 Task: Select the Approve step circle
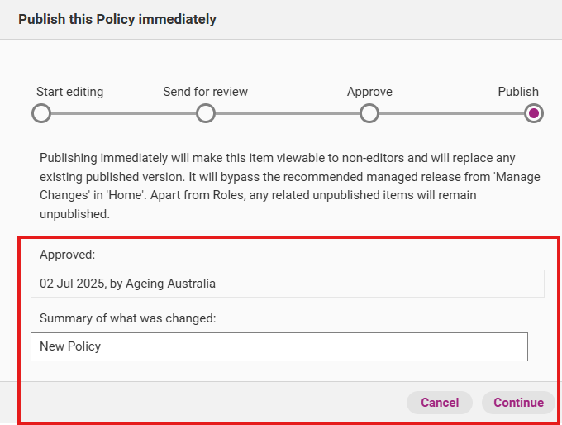pos(369,113)
